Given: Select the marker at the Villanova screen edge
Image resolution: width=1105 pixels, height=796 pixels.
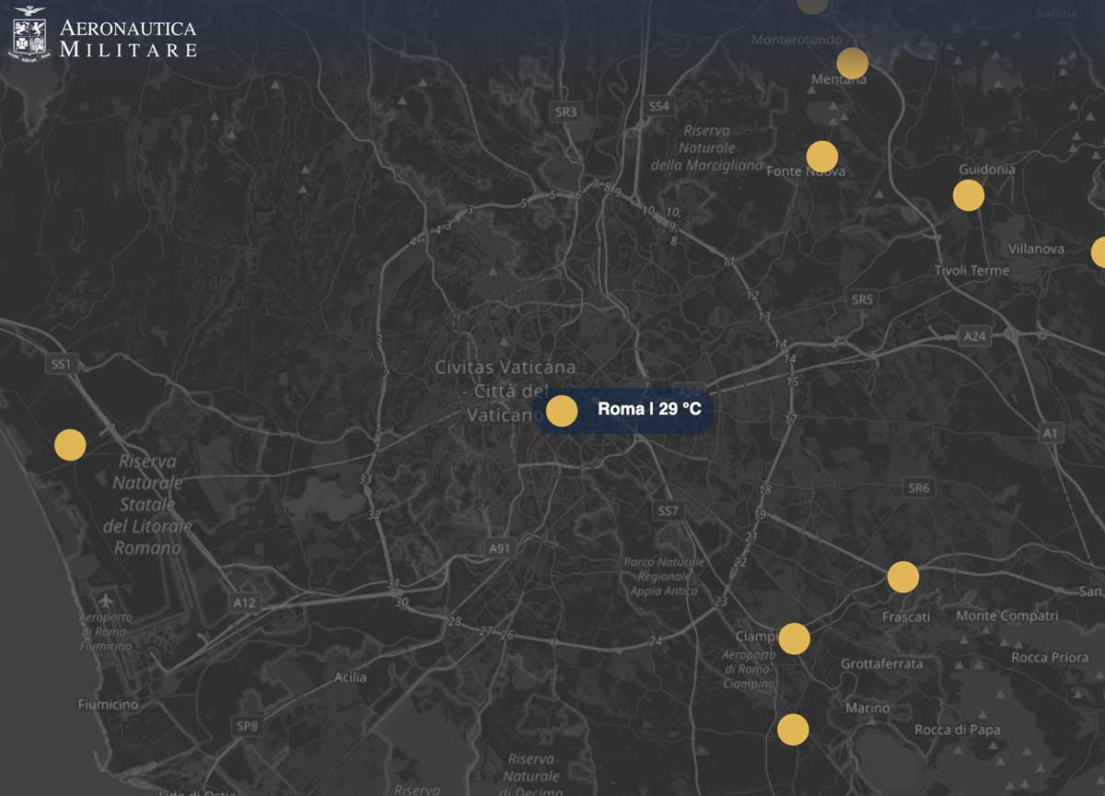Looking at the screenshot, I should [1099, 250].
